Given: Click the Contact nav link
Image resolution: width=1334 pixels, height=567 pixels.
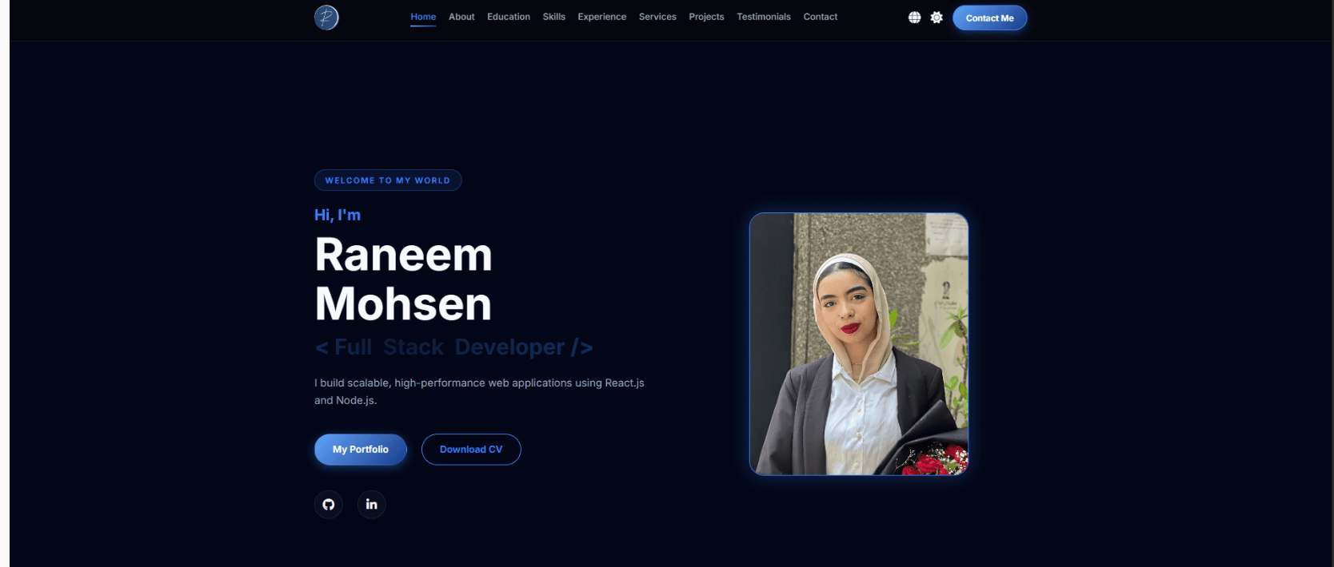Looking at the screenshot, I should coord(820,17).
